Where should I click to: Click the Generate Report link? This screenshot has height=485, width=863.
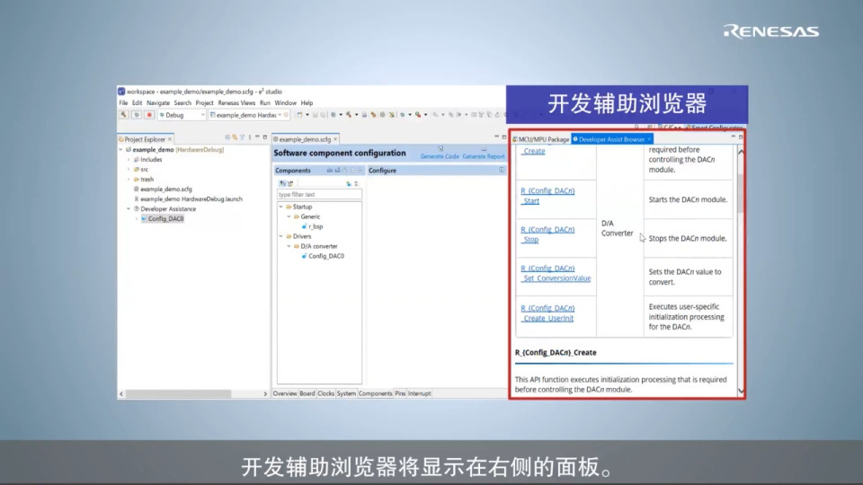(484, 156)
